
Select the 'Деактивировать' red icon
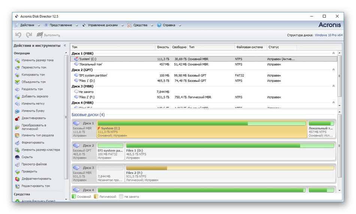pos(17,118)
